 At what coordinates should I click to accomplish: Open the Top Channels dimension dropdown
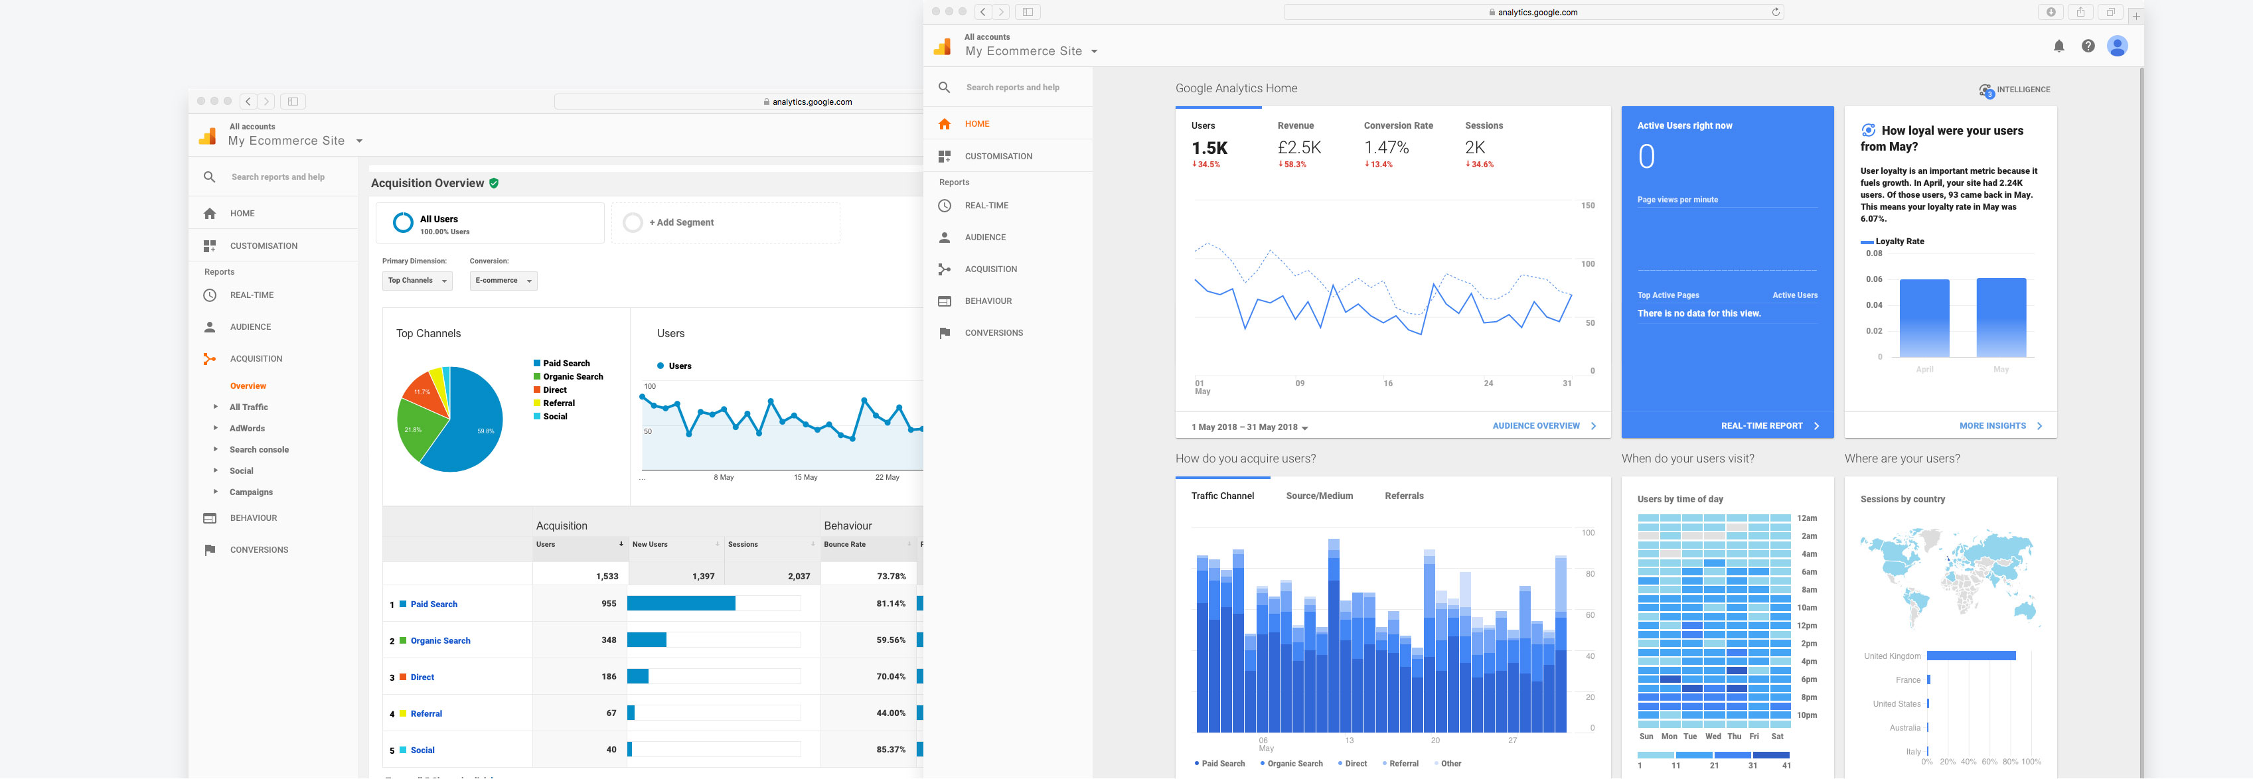417,281
